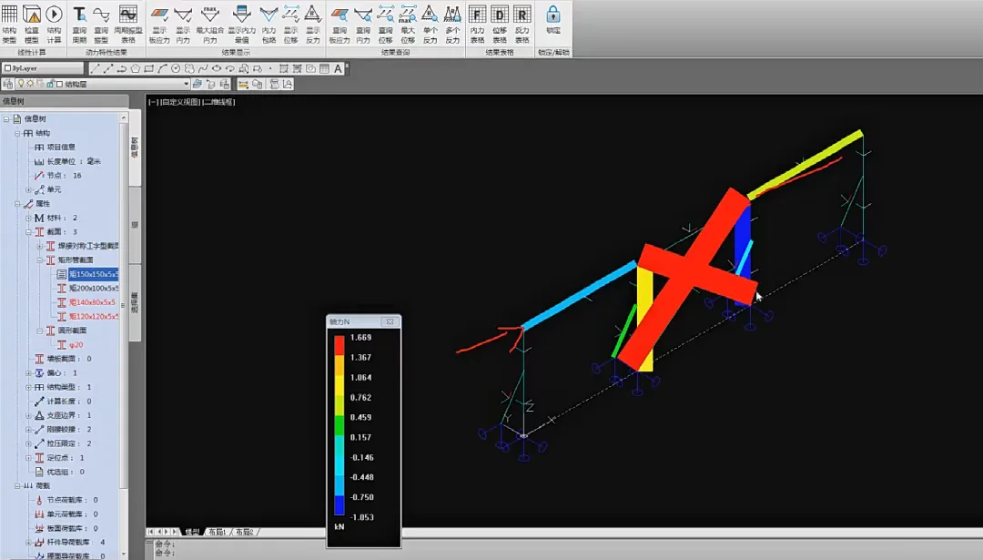The width and height of the screenshot is (983, 560).
Task: Open the 结构层 layer dropdown
Action: click(x=185, y=84)
